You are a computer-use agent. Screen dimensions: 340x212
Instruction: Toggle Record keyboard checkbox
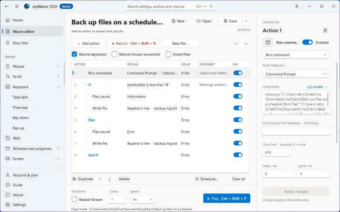coord(74,54)
